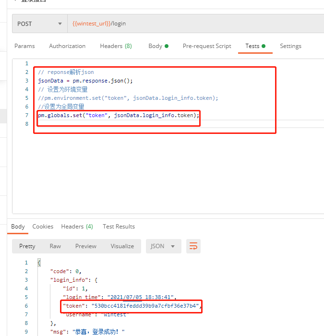Click the "code": 0 line in the response
The height and width of the screenshot is (336, 324).
pos(66,271)
